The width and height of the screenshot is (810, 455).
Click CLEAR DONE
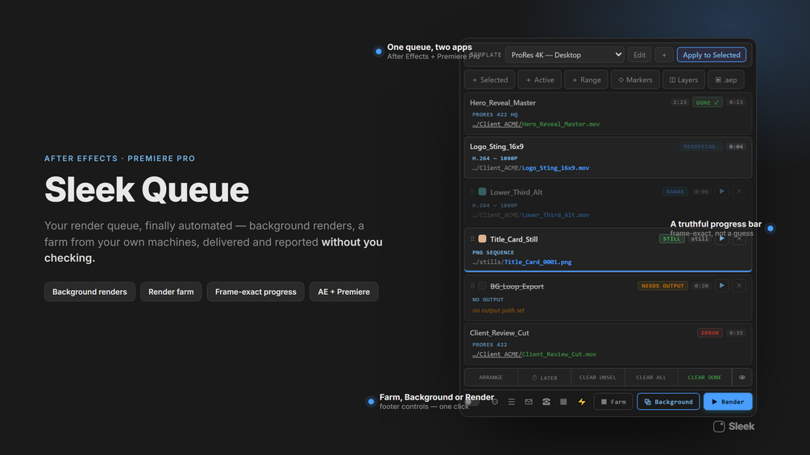coord(704,378)
